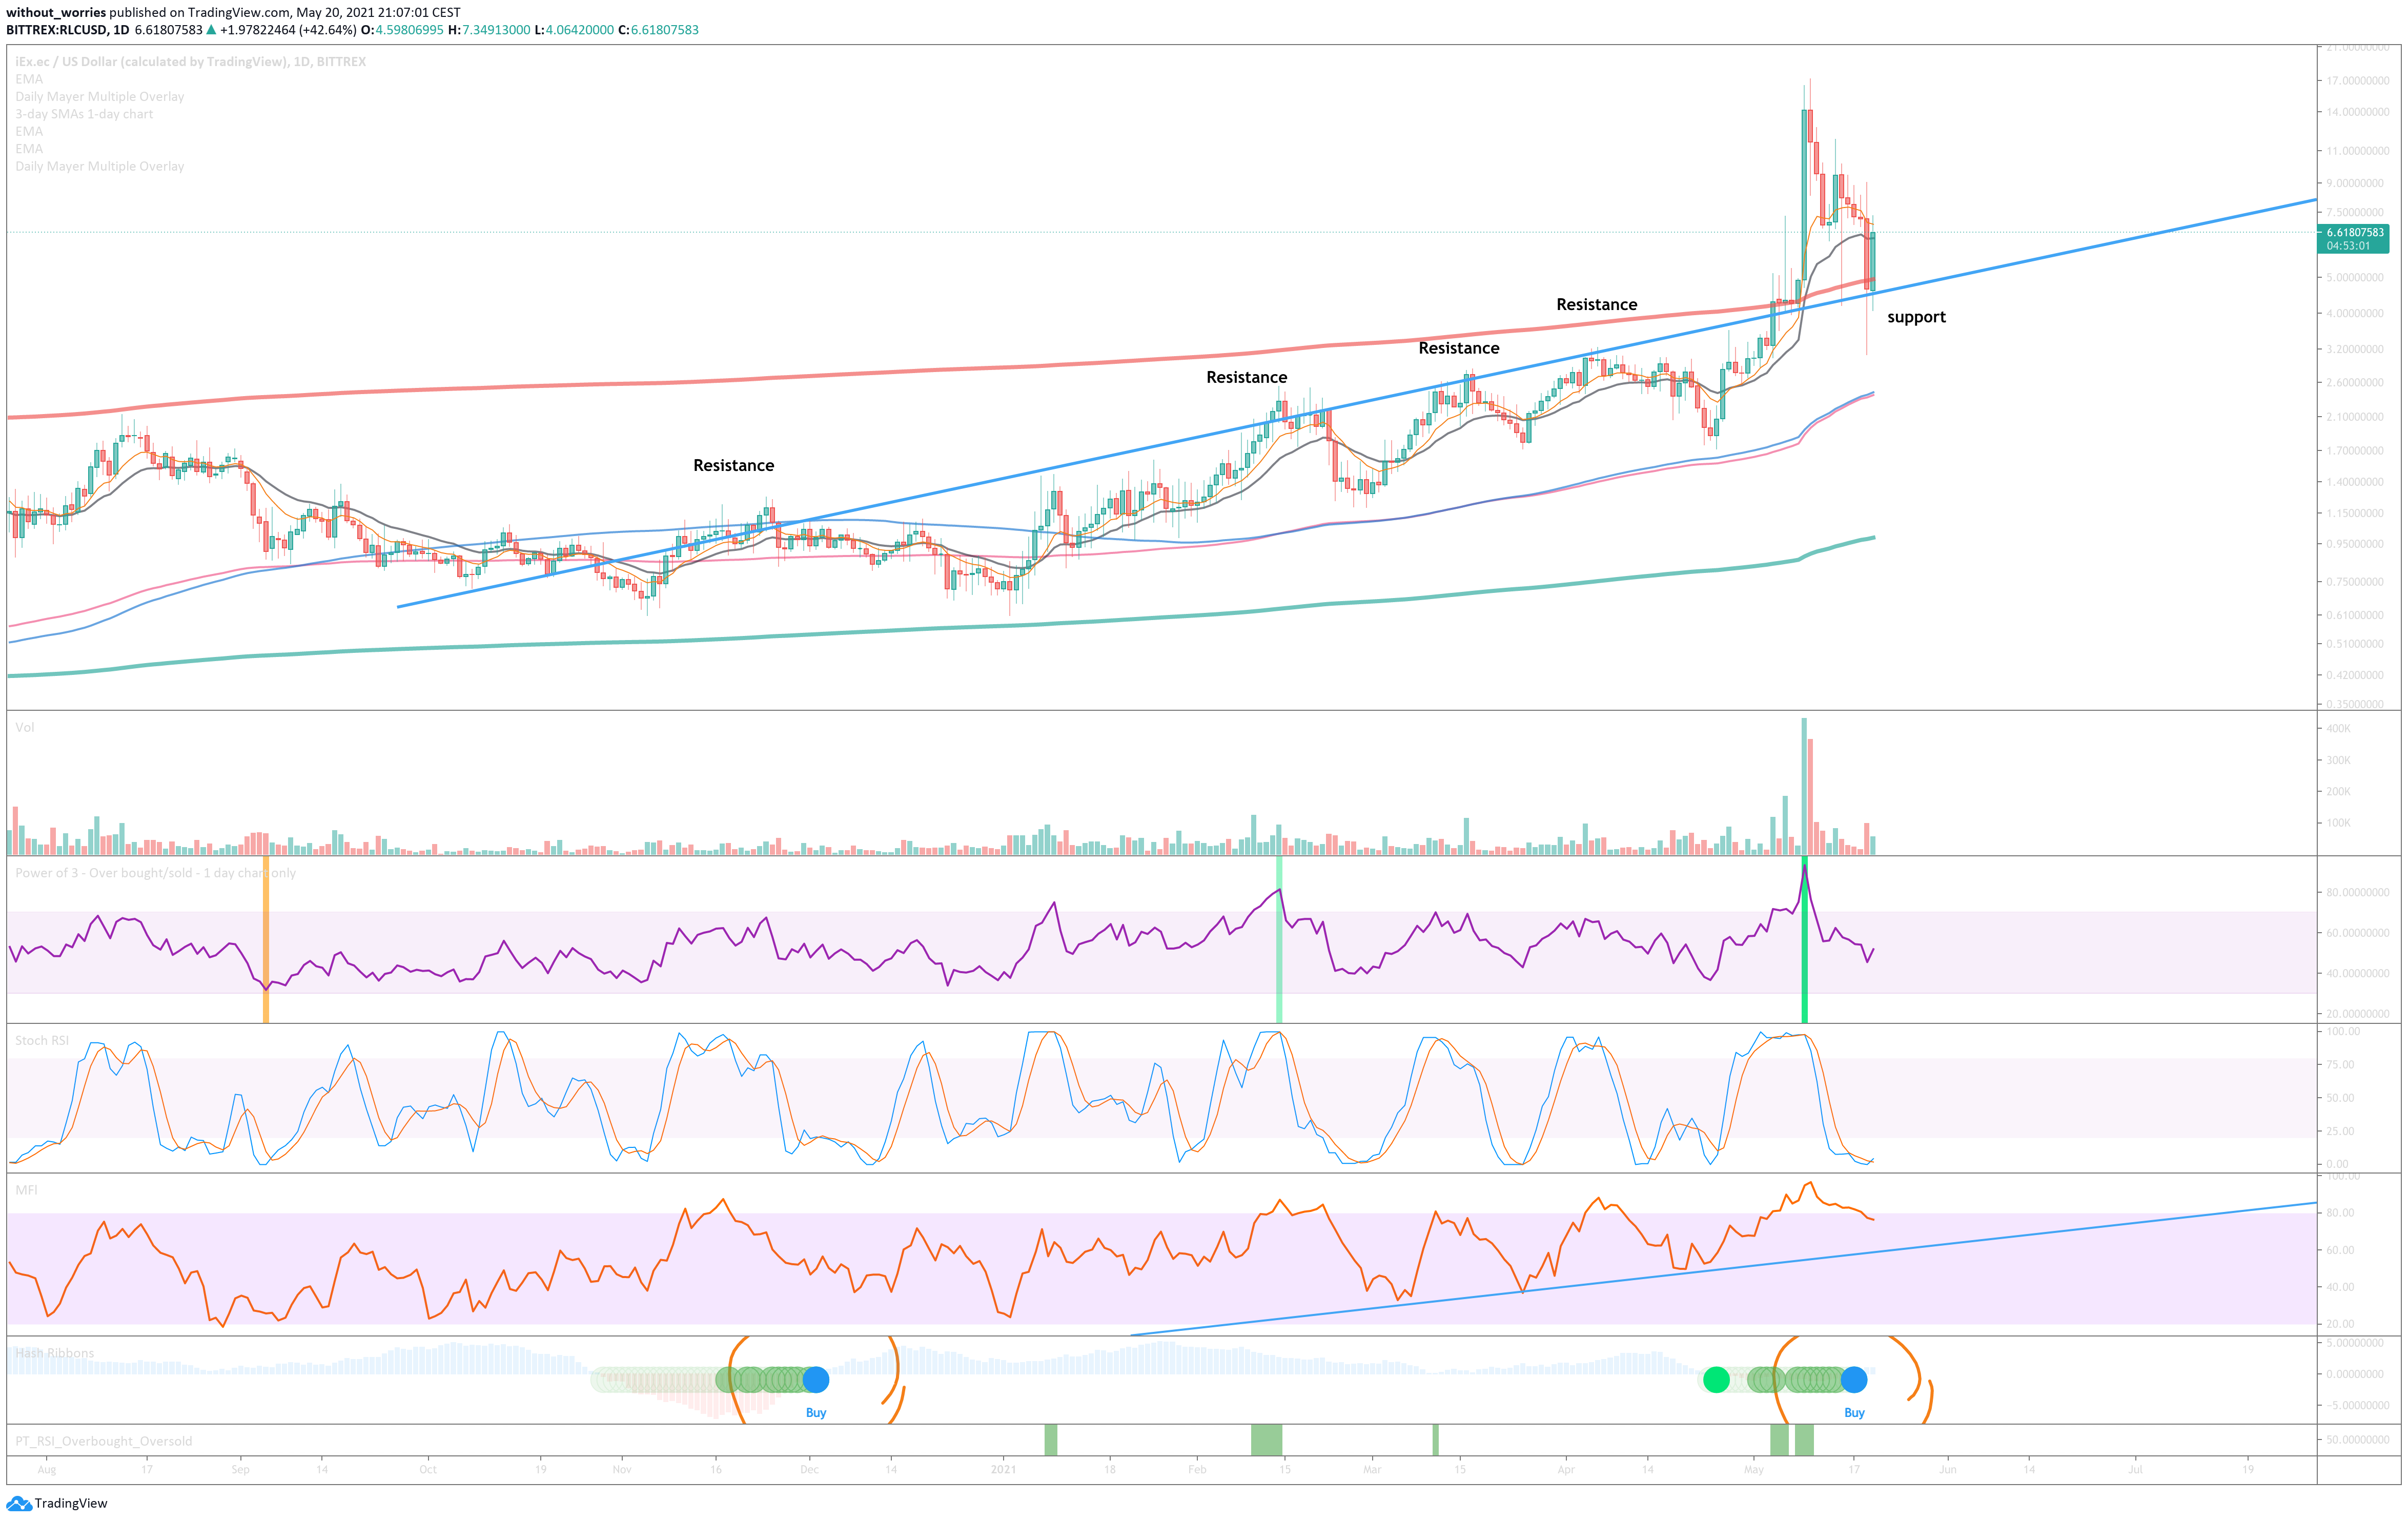
Task: Open the without_worries author name
Action: click(x=56, y=13)
